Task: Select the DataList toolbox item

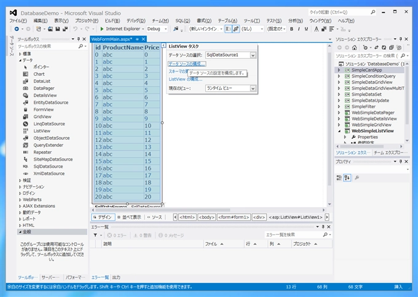Action: (x=42, y=81)
